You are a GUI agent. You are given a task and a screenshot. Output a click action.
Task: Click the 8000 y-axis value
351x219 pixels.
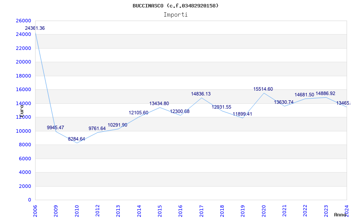pyautogui.click(x=25, y=145)
